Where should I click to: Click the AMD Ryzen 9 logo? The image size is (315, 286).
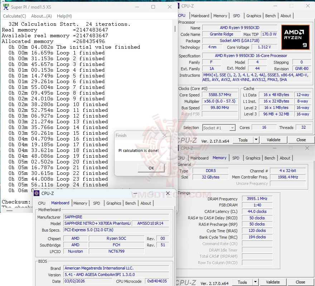(x=295, y=37)
